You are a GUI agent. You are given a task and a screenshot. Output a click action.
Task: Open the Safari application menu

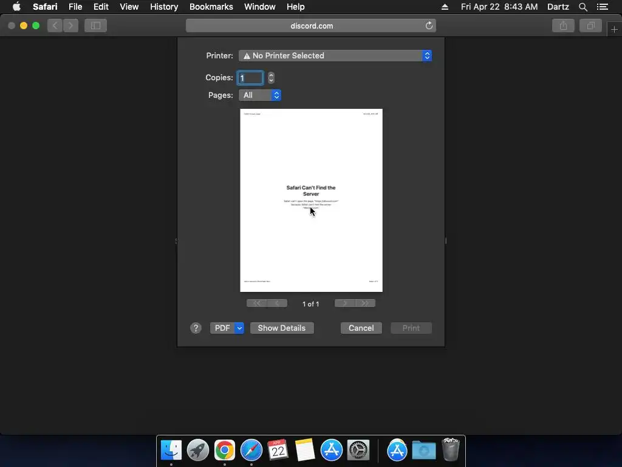[x=45, y=7]
